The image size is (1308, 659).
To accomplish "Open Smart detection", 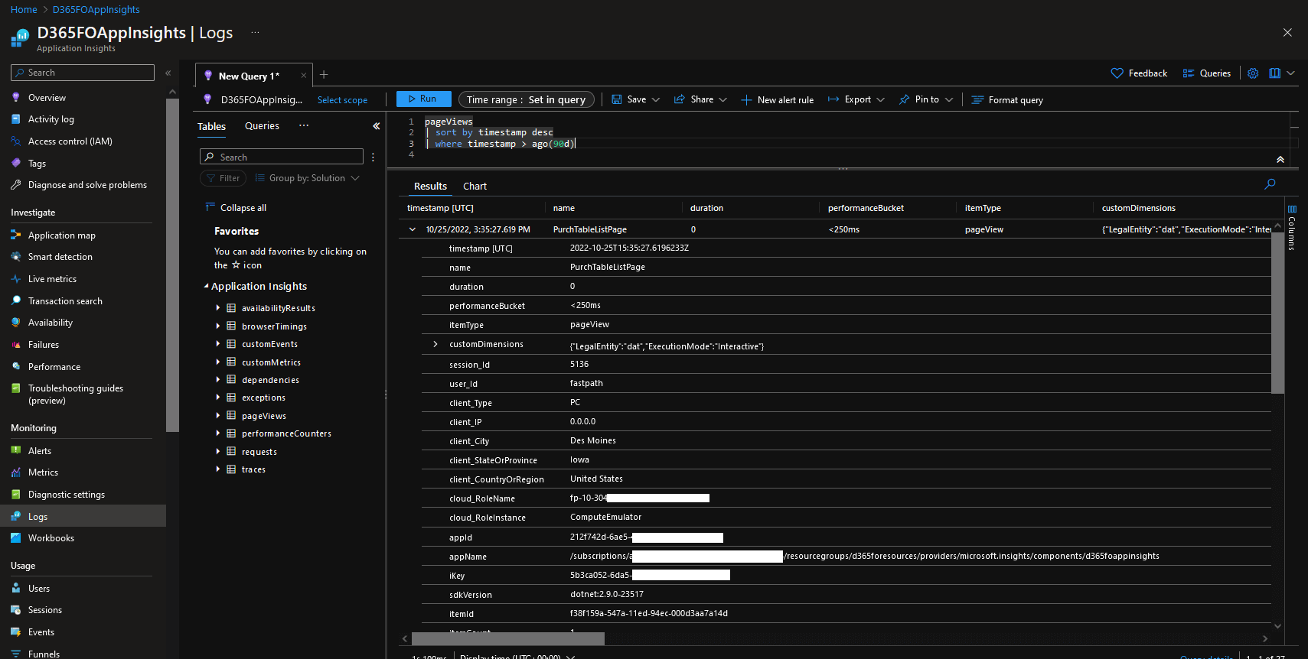I will (60, 257).
